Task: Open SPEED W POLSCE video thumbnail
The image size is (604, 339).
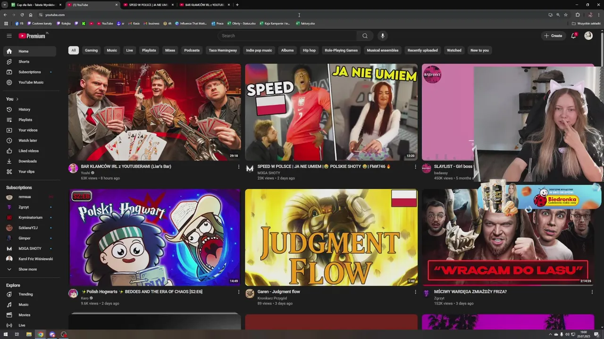Action: tap(331, 112)
